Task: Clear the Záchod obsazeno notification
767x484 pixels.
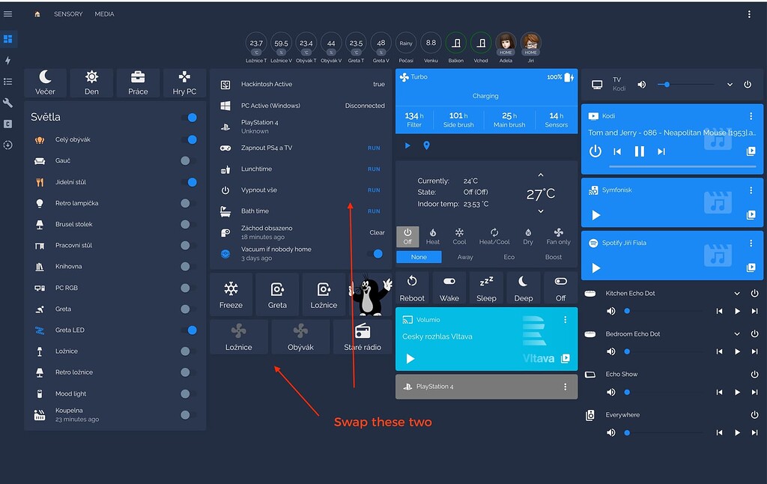Action: coord(377,232)
